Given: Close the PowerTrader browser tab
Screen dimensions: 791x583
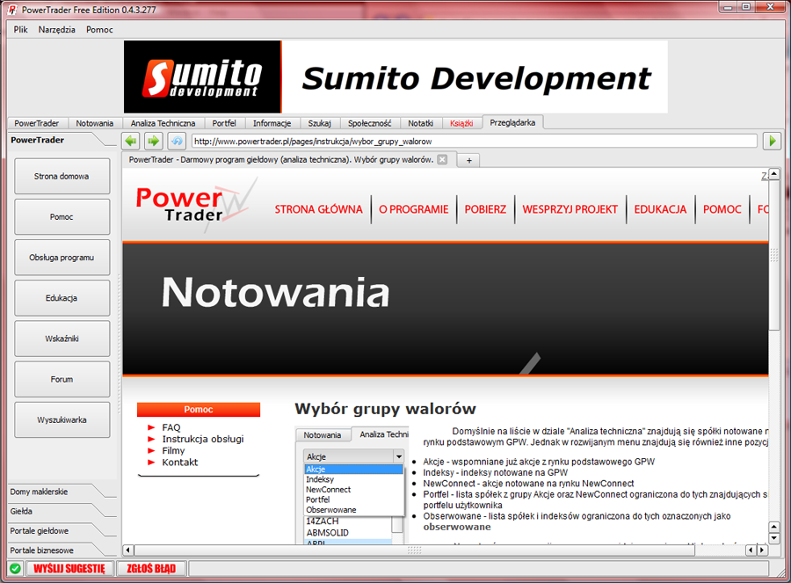Looking at the screenshot, I should (x=442, y=159).
